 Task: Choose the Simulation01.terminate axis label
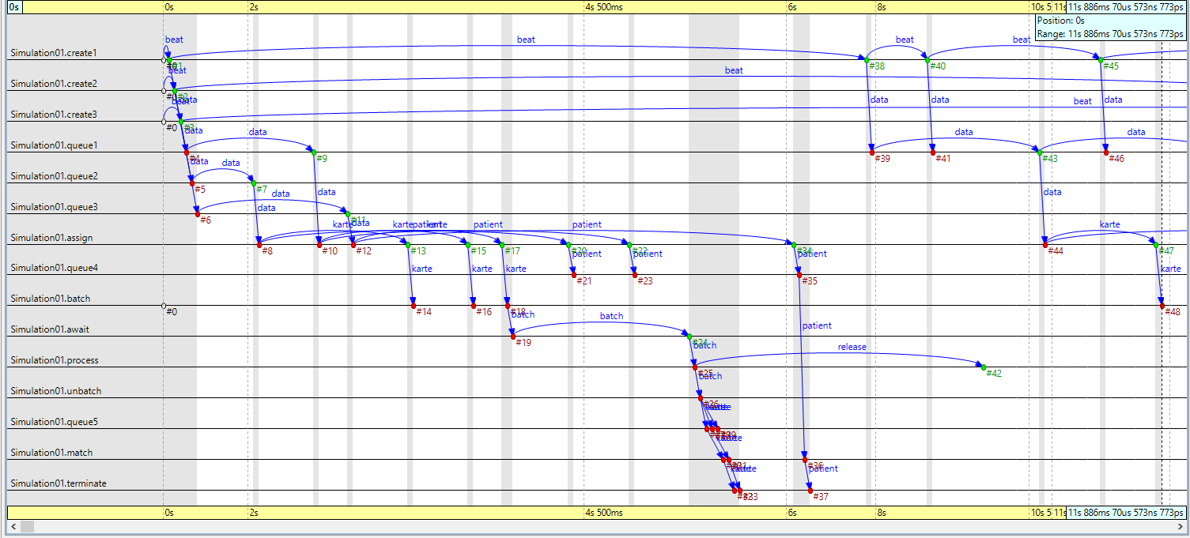[58, 483]
